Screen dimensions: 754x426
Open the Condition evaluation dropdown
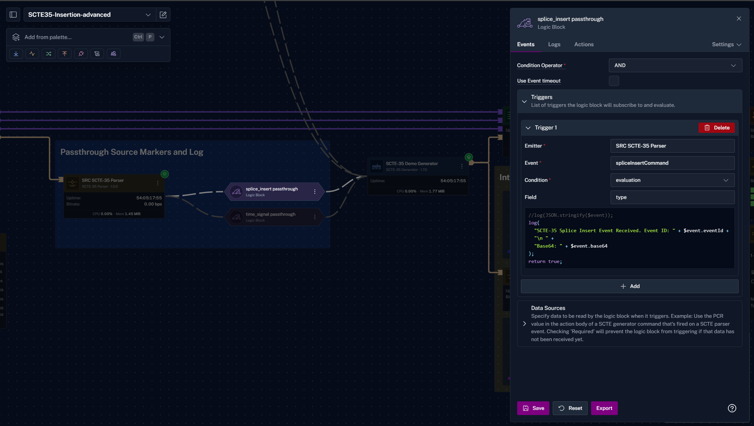point(672,180)
